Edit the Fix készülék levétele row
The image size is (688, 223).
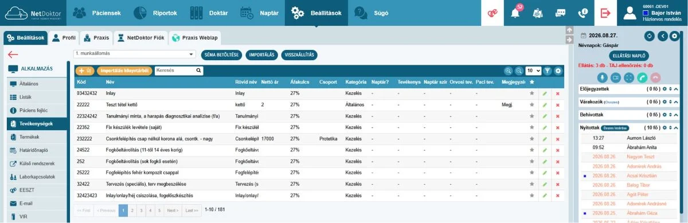pyautogui.click(x=545, y=127)
